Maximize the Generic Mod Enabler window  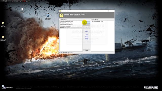pyautogui.click(x=109, y=11)
